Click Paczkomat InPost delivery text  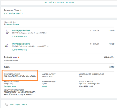click(11, 61)
